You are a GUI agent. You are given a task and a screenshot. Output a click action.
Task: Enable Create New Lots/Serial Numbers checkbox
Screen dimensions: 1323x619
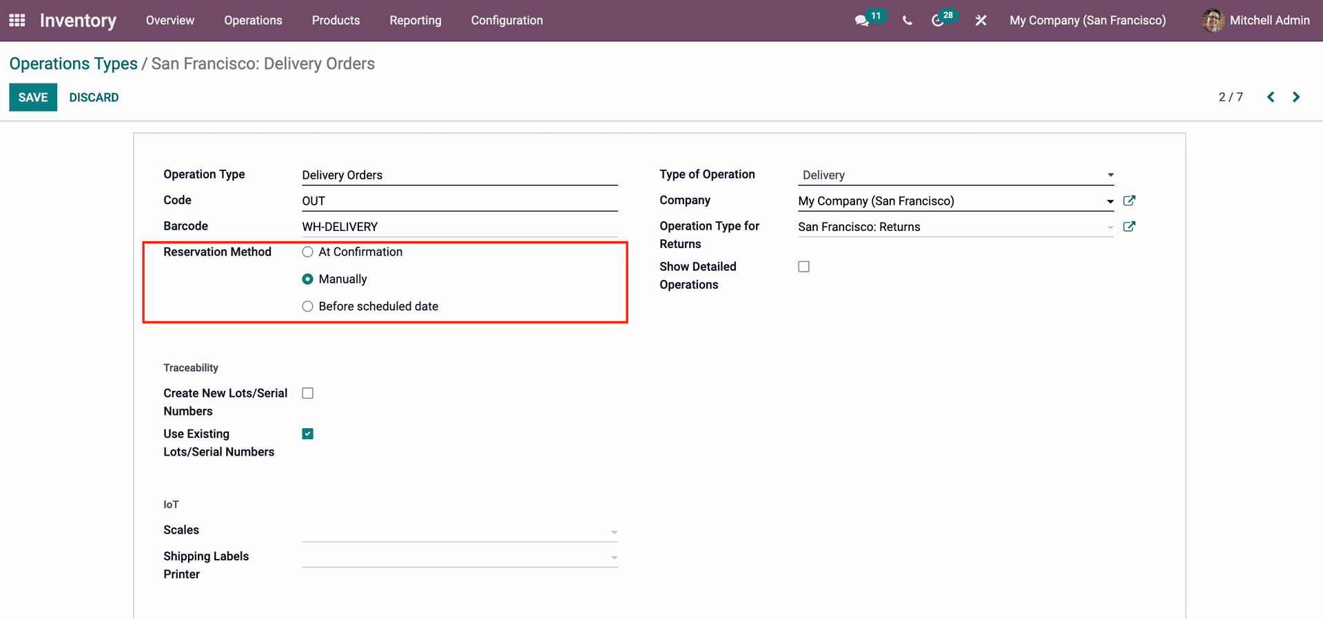[x=308, y=394]
